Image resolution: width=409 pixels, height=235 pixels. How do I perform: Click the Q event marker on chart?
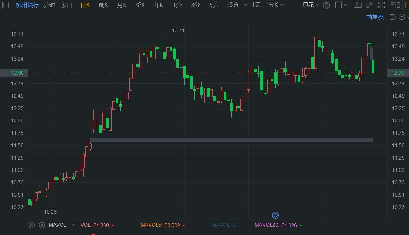click(275, 215)
